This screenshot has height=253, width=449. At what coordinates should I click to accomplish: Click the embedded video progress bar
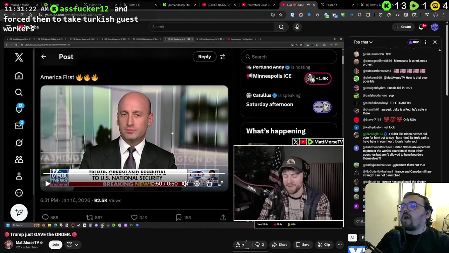point(134,173)
